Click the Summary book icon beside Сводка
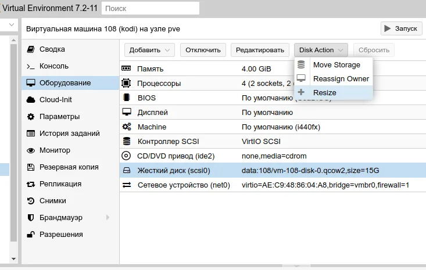The height and width of the screenshot is (270, 426). pyautogui.click(x=31, y=49)
